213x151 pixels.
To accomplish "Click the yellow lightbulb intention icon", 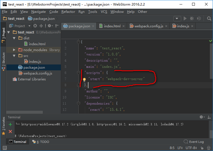I will point(84,79).
